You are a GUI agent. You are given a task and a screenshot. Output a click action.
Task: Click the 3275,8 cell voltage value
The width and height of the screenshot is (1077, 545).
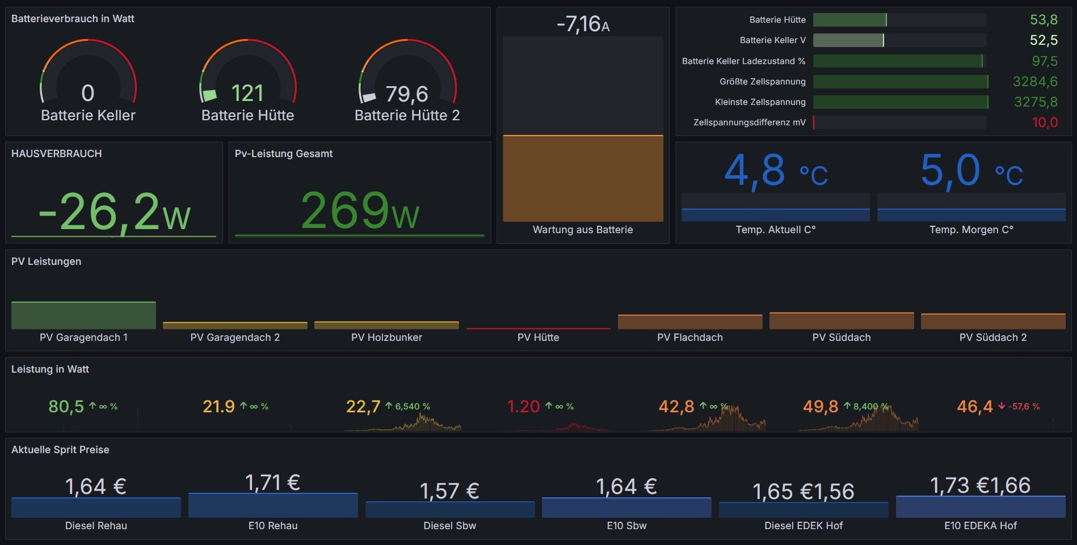tap(1036, 102)
